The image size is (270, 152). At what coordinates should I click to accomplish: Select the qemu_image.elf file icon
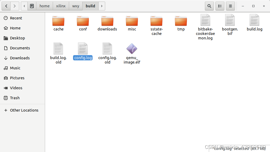click(x=132, y=49)
